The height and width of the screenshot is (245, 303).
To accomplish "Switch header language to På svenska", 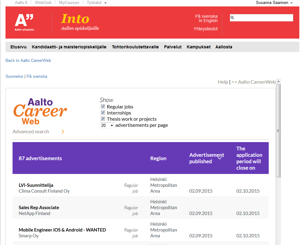I will click(x=206, y=16).
